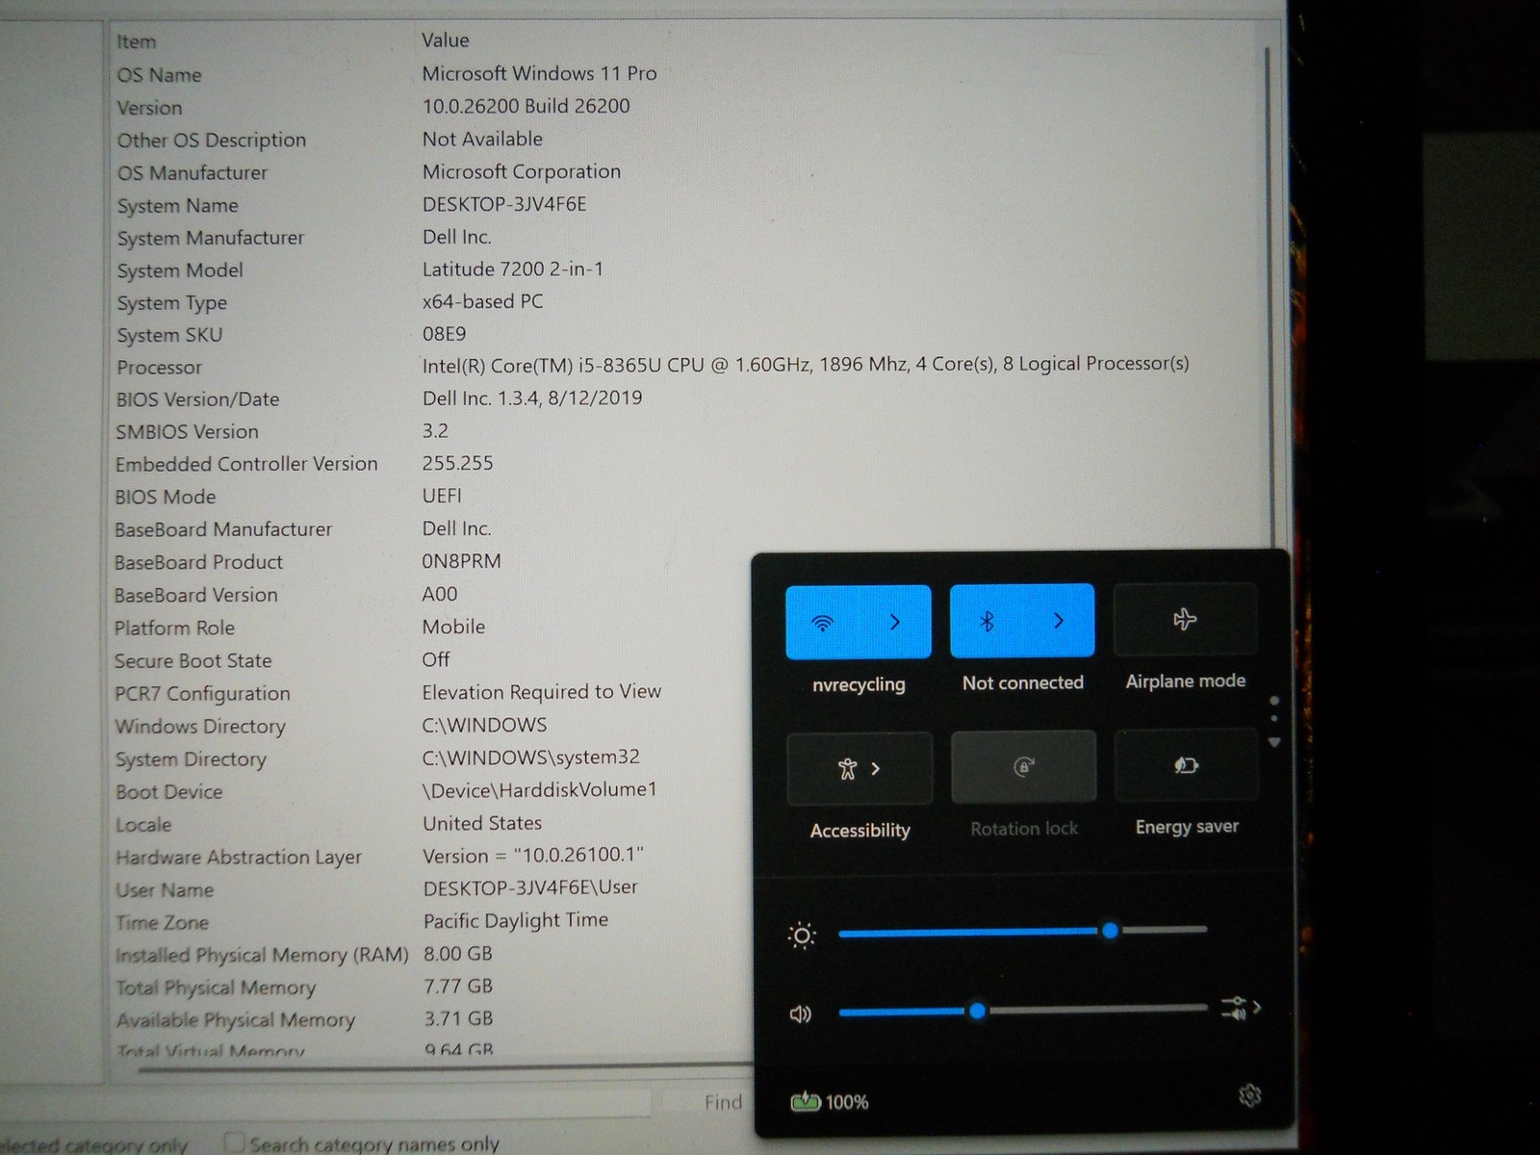Select the User Name row

(x=165, y=890)
